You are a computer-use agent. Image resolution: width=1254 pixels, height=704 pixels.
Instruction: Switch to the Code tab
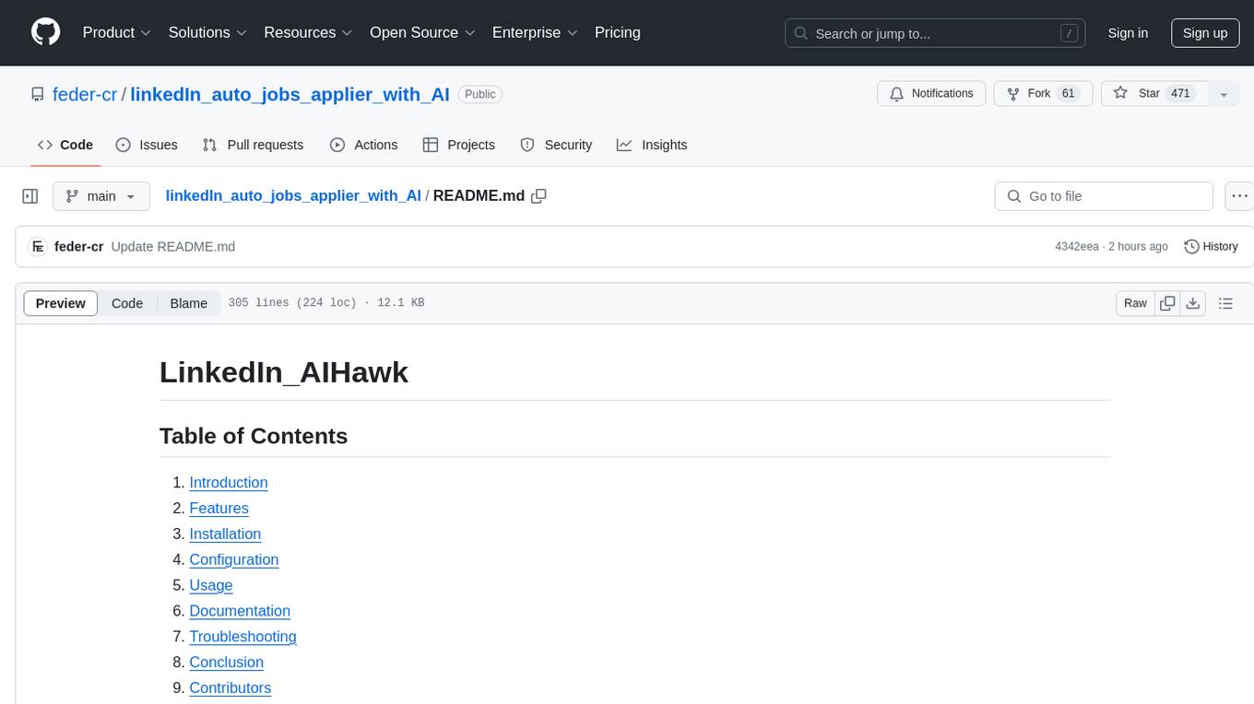(x=65, y=145)
